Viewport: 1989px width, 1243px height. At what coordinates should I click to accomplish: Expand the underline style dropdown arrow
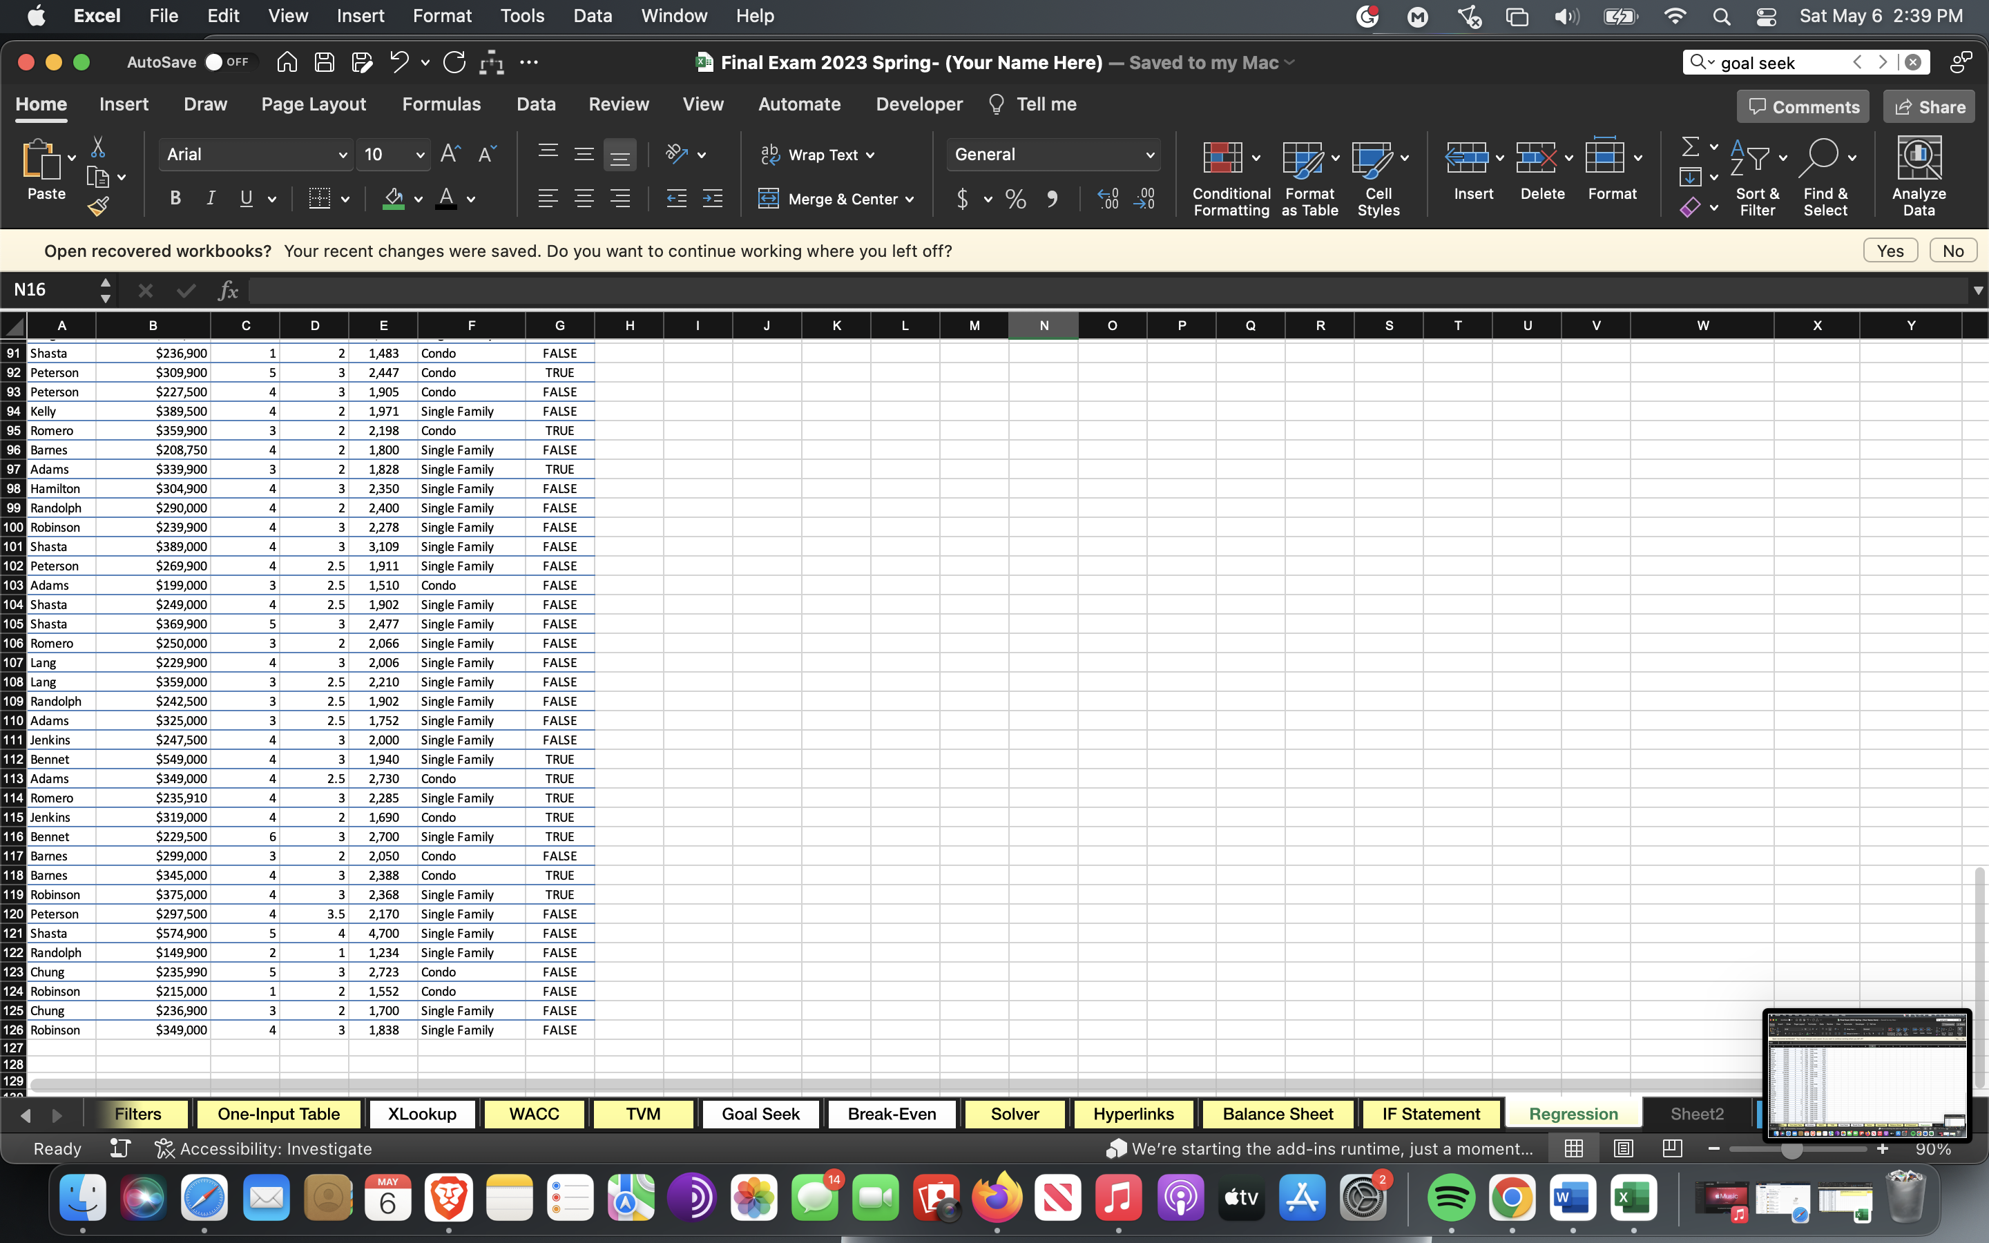click(272, 199)
